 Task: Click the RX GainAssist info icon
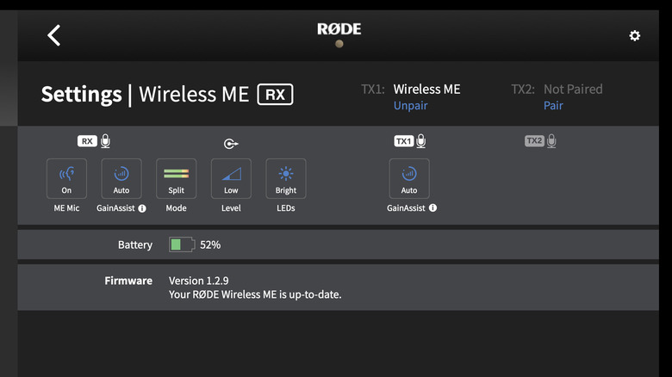pos(142,208)
